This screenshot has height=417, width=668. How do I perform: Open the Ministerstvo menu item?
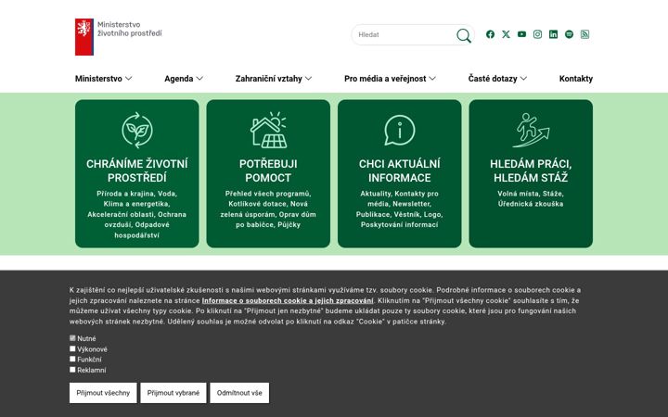[x=98, y=79]
